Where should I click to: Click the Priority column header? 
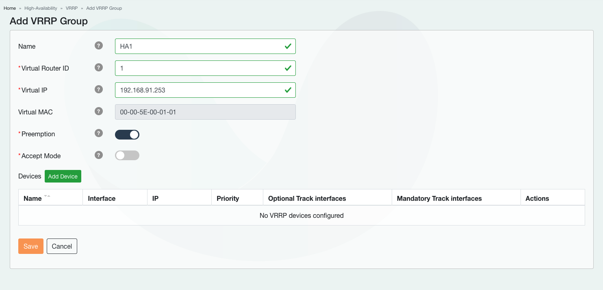point(228,198)
